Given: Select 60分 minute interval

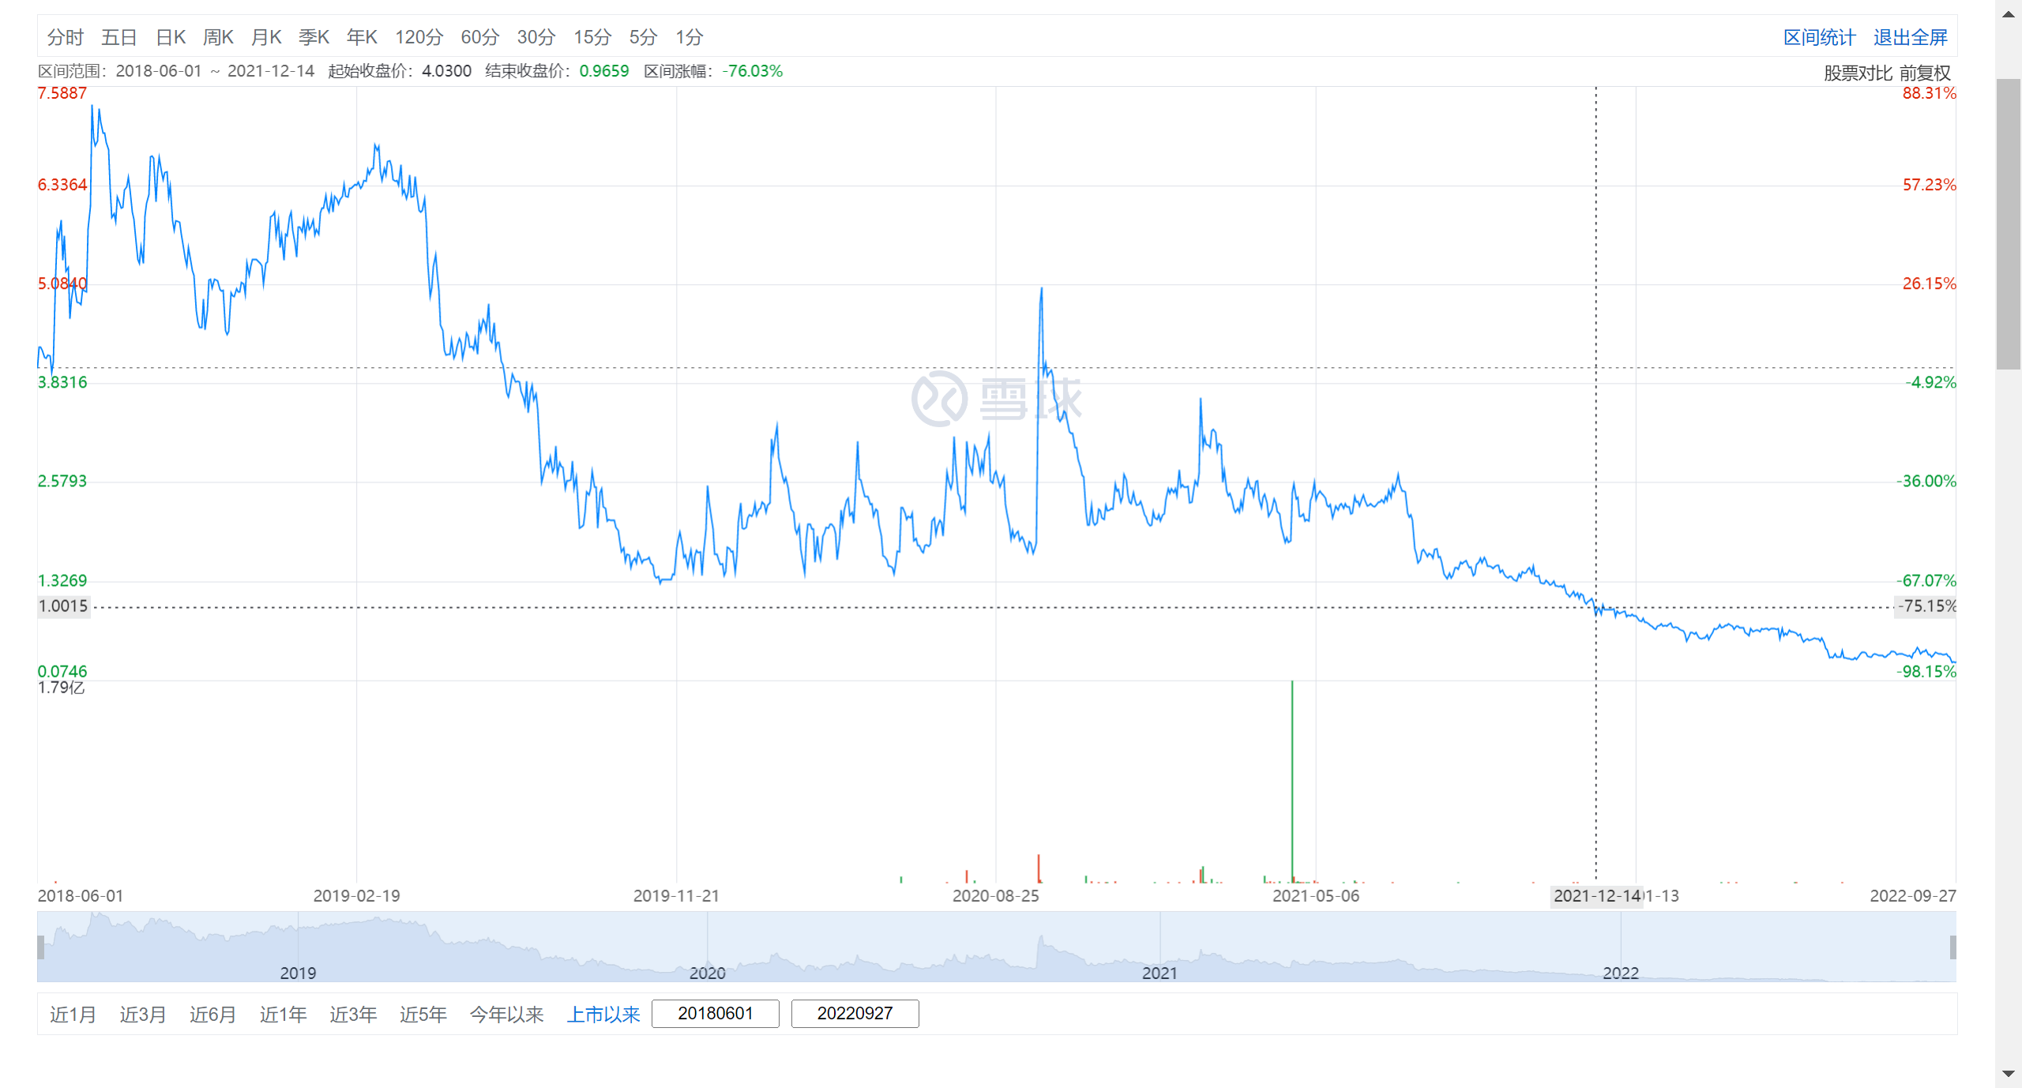Looking at the screenshot, I should 479,37.
